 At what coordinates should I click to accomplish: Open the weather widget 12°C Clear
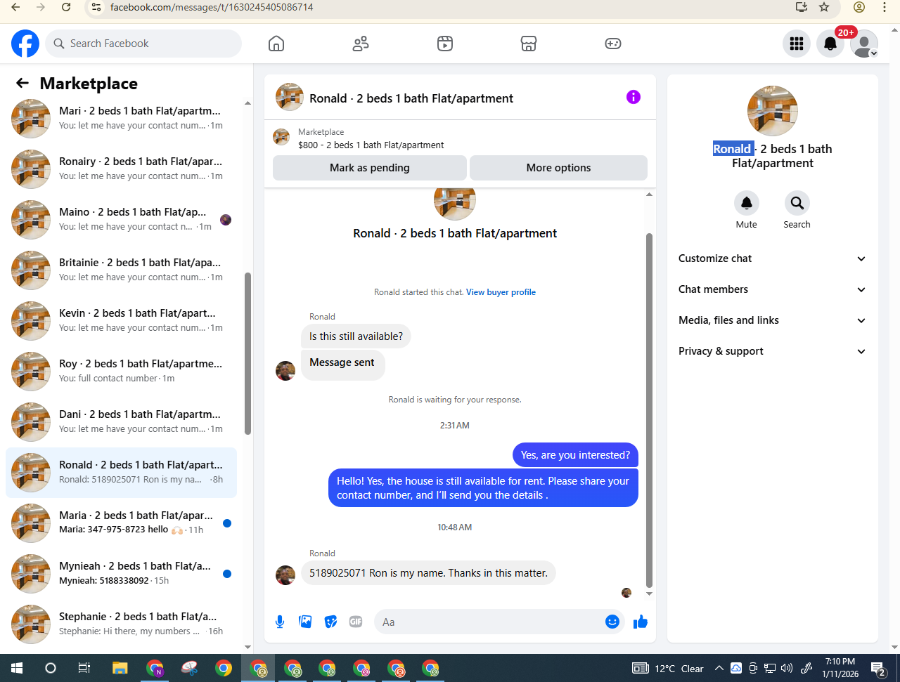click(x=669, y=668)
